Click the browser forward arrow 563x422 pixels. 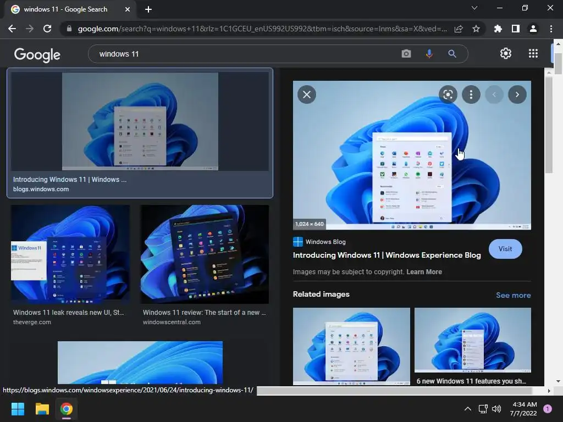tap(30, 29)
